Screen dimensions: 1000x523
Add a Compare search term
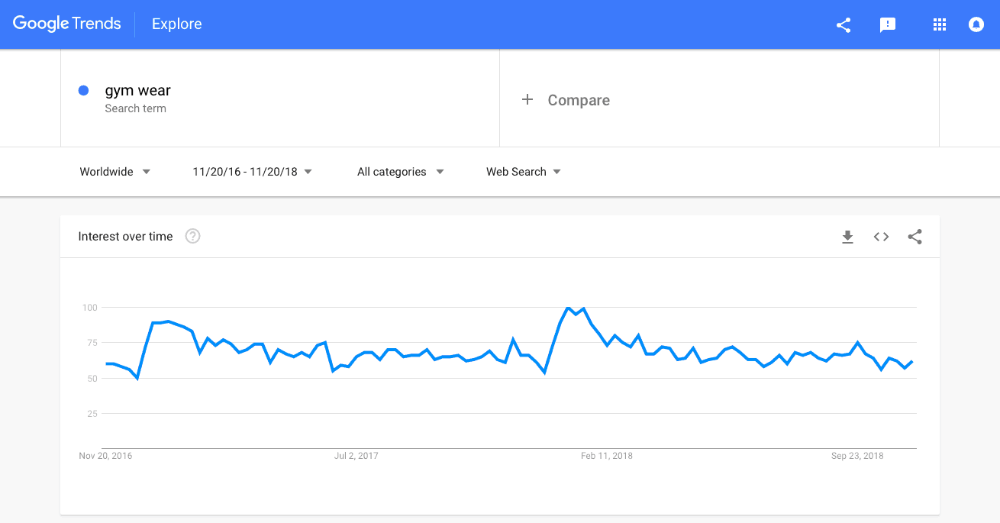tap(719, 98)
